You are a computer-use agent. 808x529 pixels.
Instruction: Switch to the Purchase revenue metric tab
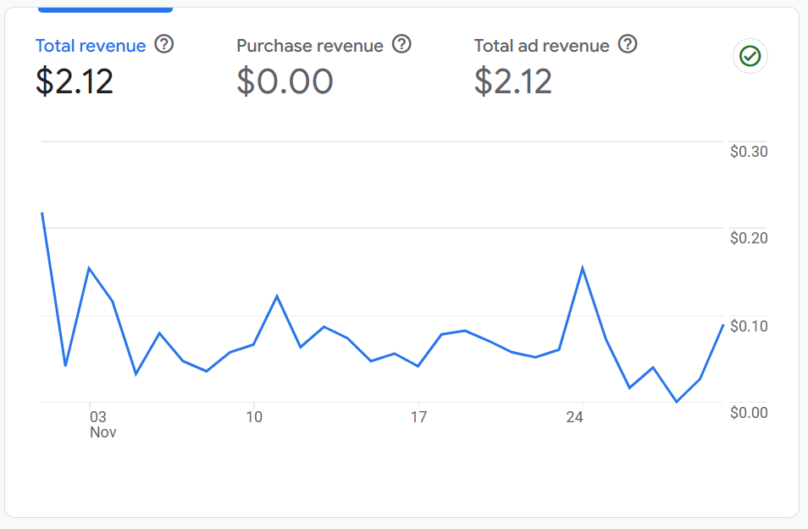click(310, 46)
